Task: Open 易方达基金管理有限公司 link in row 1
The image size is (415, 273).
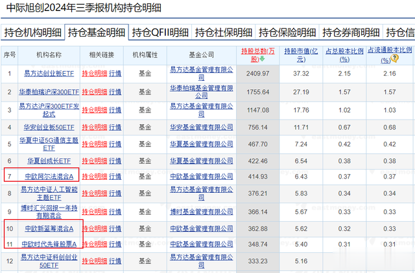Action: click(202, 74)
